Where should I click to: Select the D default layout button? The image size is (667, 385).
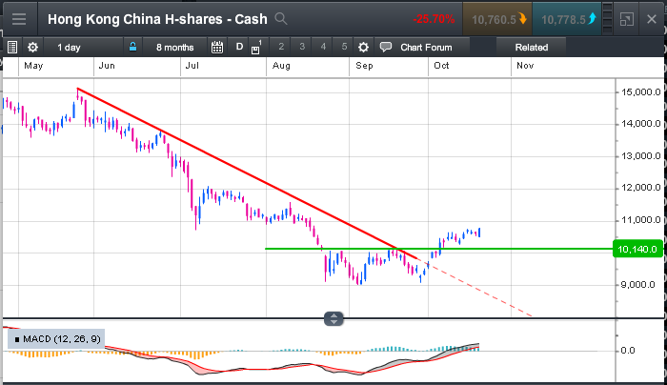[x=239, y=47]
